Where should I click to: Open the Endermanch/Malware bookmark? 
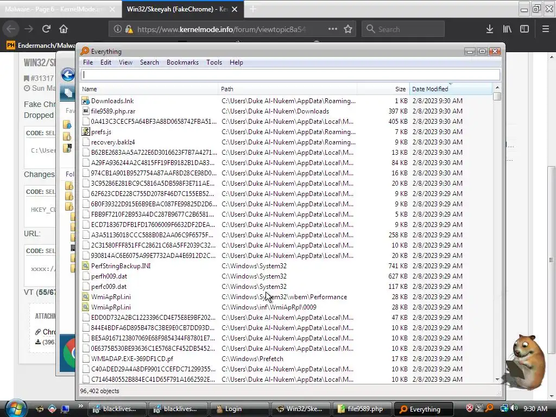click(41, 46)
